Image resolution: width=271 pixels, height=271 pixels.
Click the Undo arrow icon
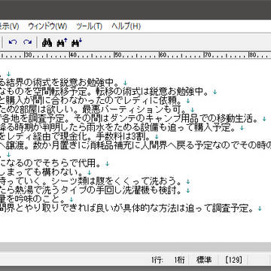click(13, 42)
